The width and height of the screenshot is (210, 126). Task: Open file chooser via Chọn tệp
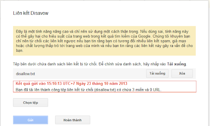(x=31, y=102)
